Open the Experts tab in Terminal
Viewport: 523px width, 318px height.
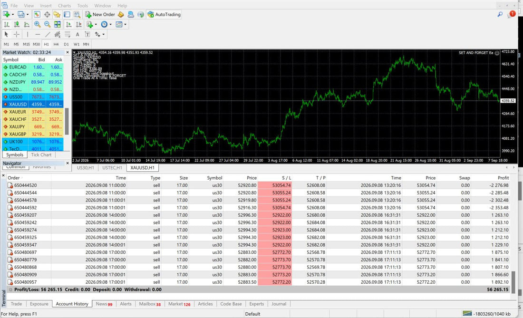(256, 304)
